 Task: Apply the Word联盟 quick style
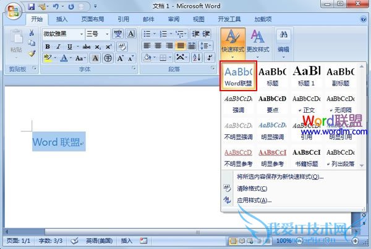pyautogui.click(x=238, y=76)
